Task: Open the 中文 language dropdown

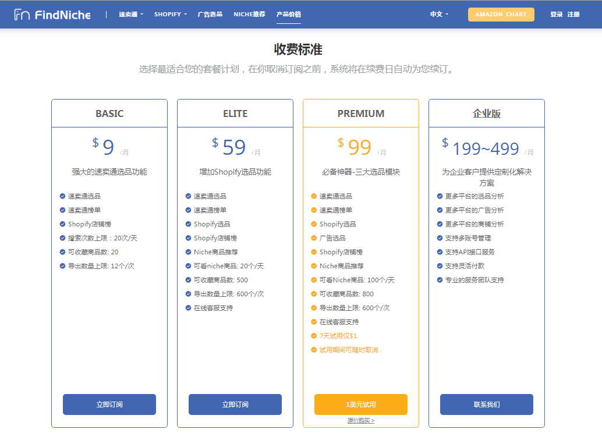Action: click(438, 15)
